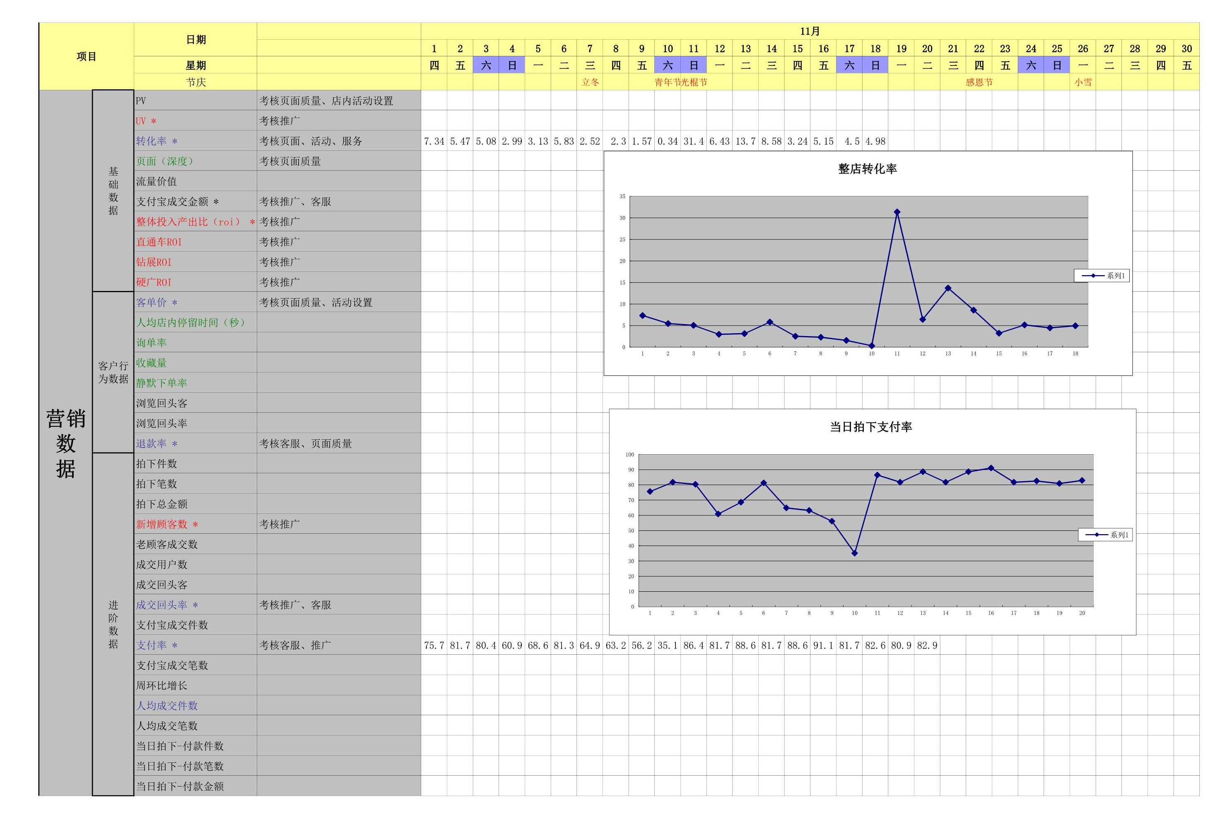Click the peak data marker at day 11
Screen dimensions: 1220x818
point(897,212)
